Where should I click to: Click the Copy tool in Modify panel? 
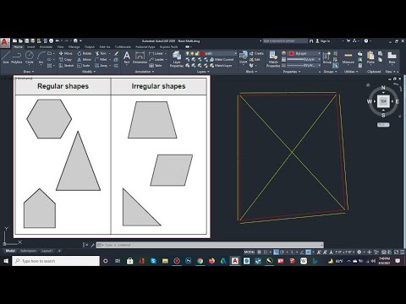click(x=65, y=59)
